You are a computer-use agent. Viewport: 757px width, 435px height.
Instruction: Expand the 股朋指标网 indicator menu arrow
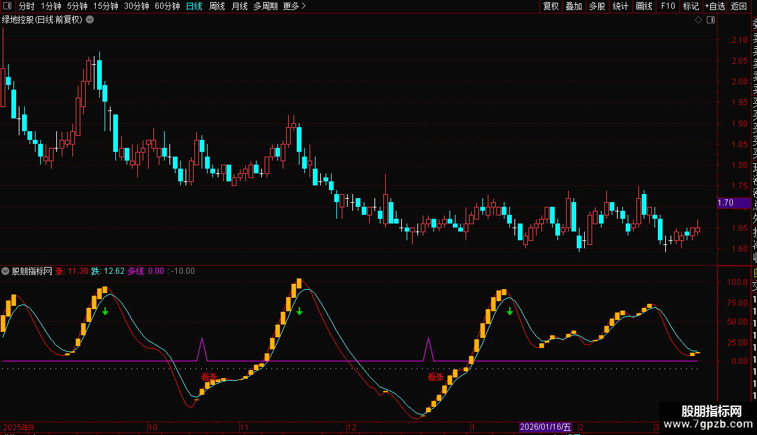click(6, 271)
